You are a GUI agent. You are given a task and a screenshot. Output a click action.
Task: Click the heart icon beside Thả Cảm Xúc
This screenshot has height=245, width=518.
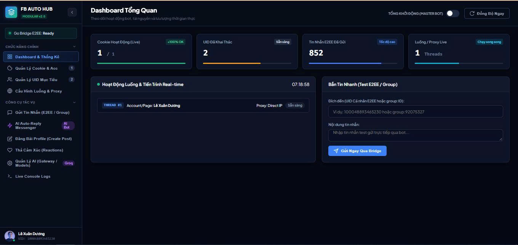coord(10,150)
